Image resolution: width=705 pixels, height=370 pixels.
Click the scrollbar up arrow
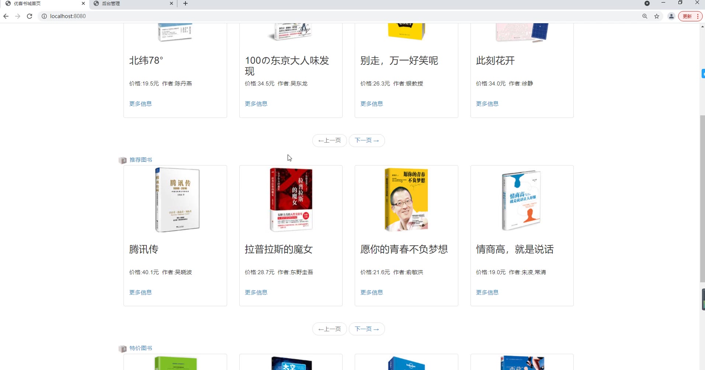(702, 26)
